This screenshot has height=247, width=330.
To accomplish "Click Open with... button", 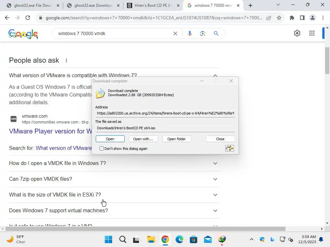I will tap(143, 139).
